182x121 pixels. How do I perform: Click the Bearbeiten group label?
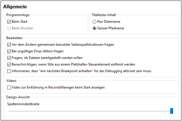(x=14, y=38)
